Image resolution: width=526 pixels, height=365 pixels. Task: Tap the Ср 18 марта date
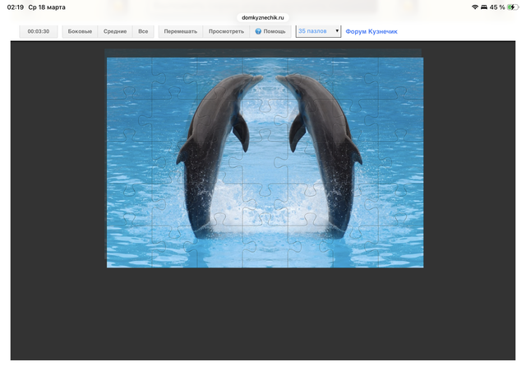47,7
